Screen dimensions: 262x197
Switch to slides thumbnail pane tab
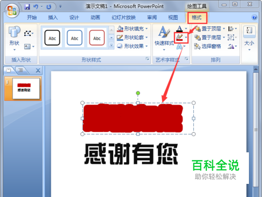[x=8, y=70]
